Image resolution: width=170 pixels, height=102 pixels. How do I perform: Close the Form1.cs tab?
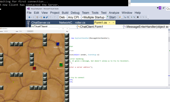(x=113, y=23)
